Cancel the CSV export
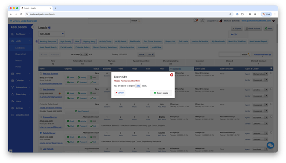The height and width of the screenshot is (163, 286). click(120, 93)
